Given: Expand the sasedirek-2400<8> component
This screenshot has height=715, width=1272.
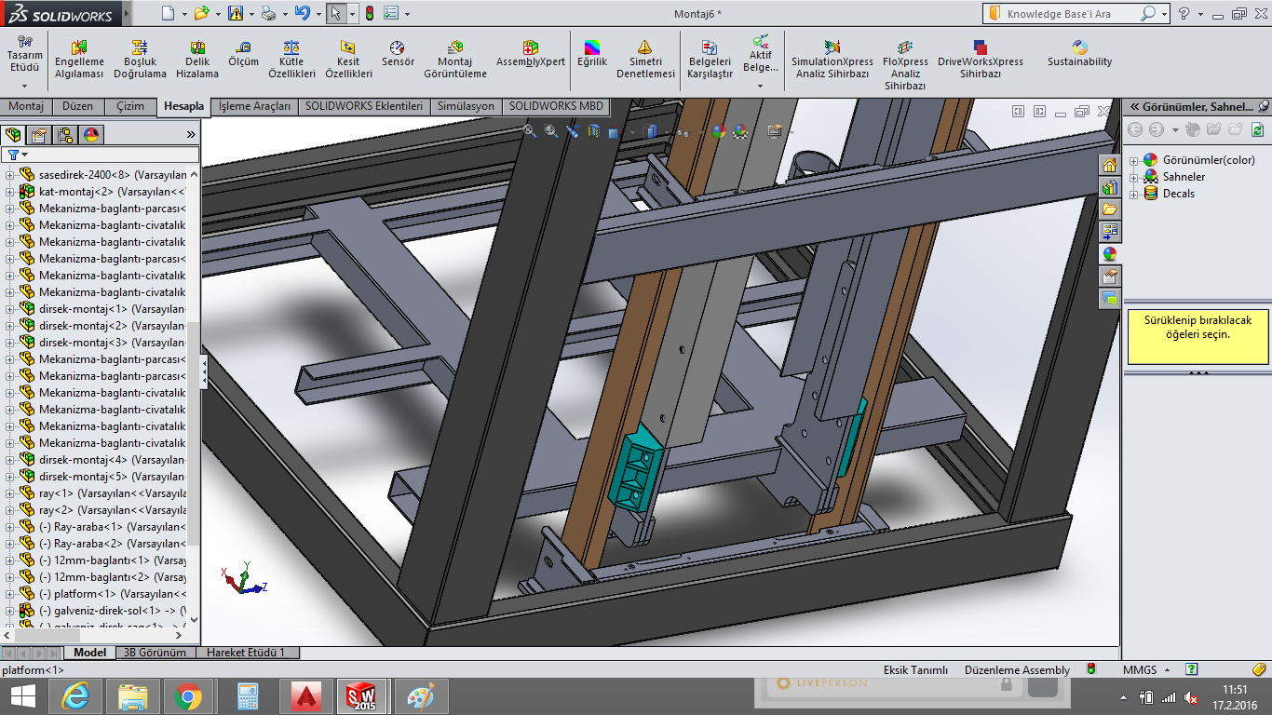Looking at the screenshot, I should coord(10,174).
